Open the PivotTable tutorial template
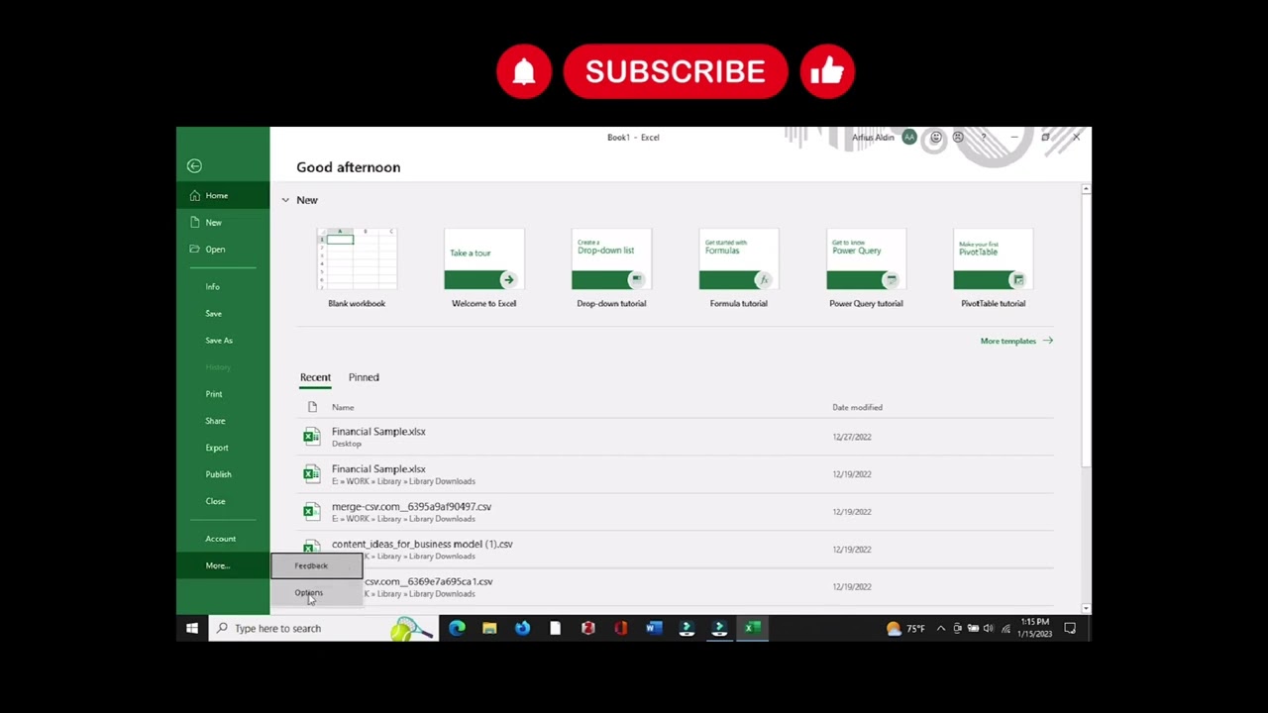Image resolution: width=1268 pixels, height=713 pixels. [x=993, y=268]
